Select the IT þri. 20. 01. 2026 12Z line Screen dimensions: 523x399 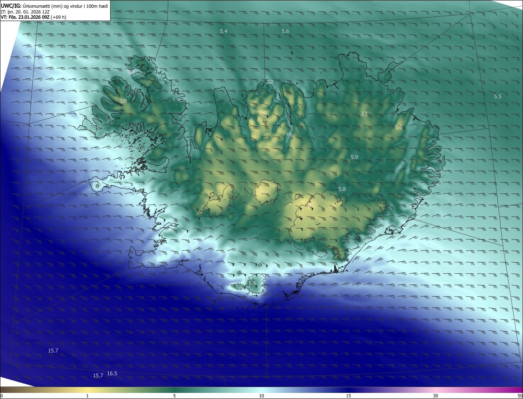[x=25, y=11]
